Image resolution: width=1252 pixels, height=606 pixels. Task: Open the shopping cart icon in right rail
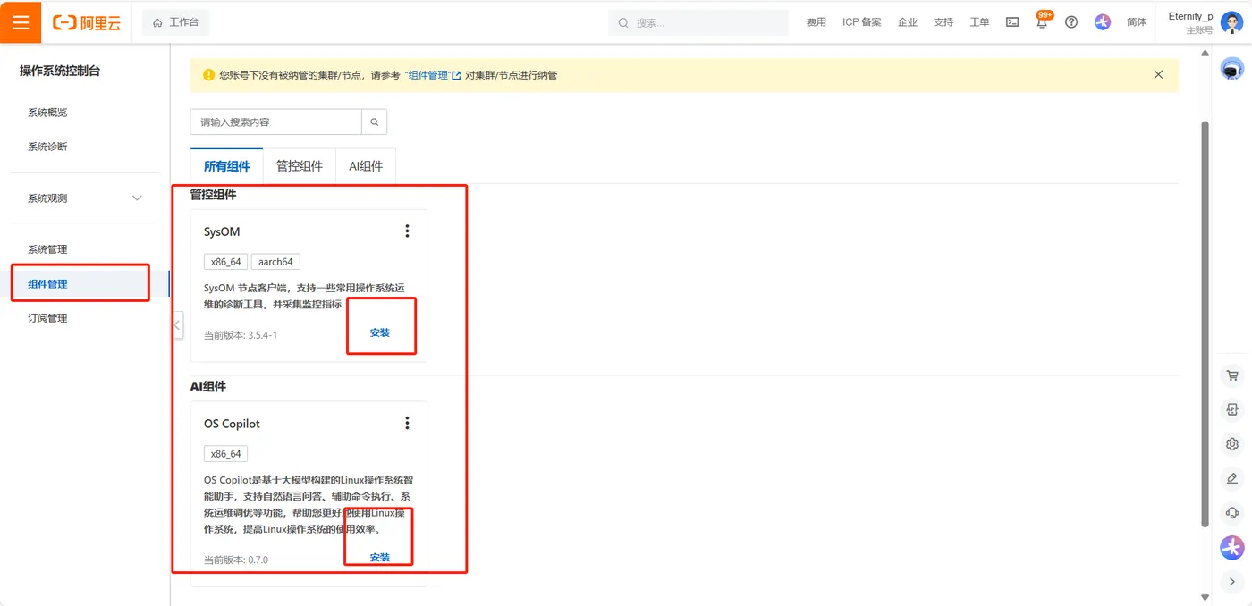pyautogui.click(x=1232, y=376)
